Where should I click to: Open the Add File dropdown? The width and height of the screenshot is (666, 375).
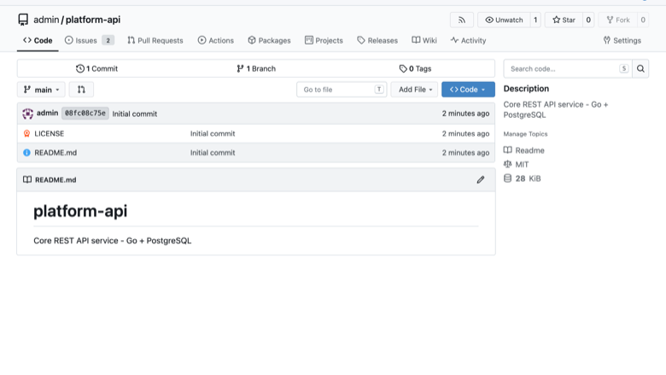tap(415, 90)
